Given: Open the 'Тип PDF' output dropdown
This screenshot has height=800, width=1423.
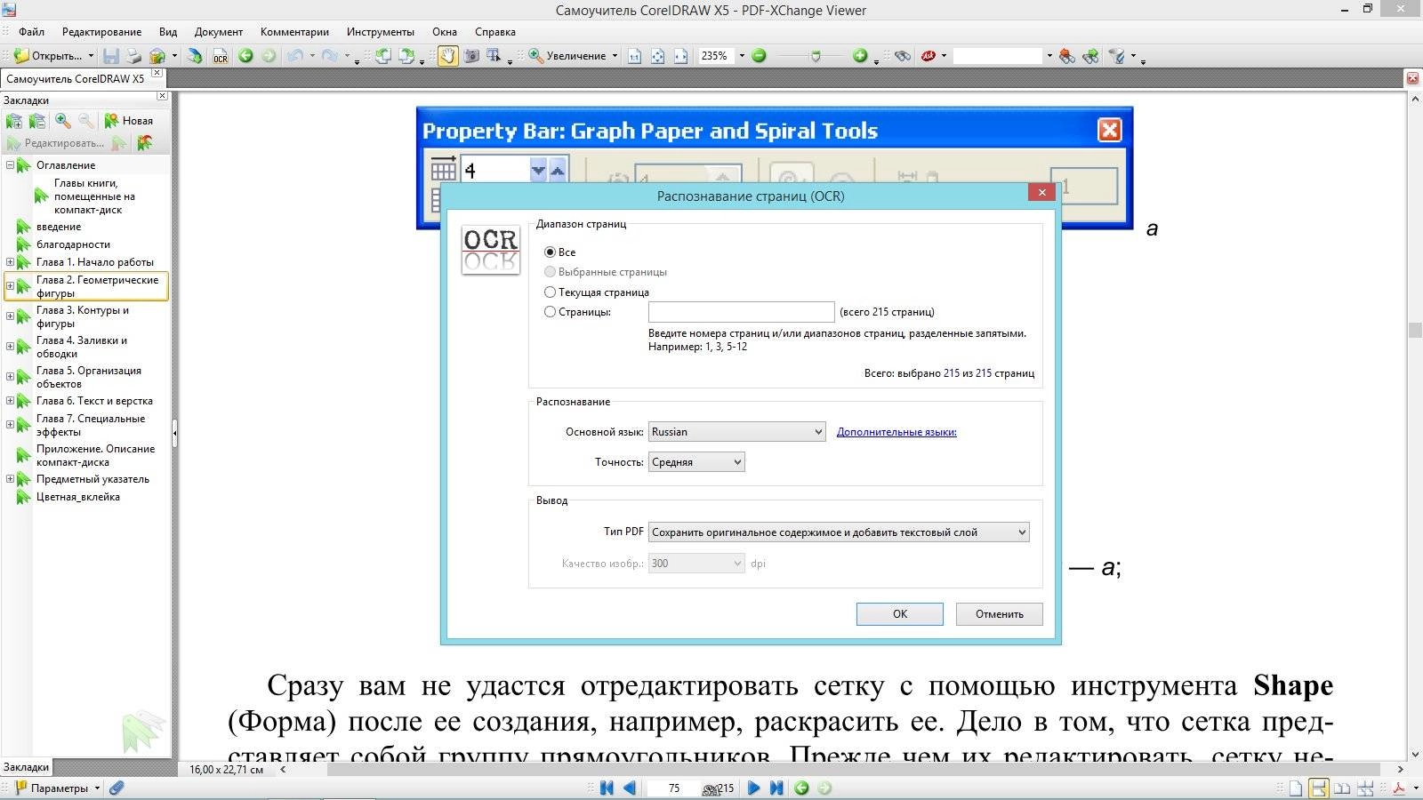Looking at the screenshot, I should (x=839, y=532).
